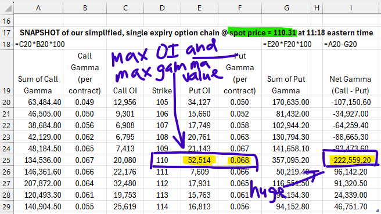
Task: Click formula text =A20-G20
Action: (x=340, y=45)
